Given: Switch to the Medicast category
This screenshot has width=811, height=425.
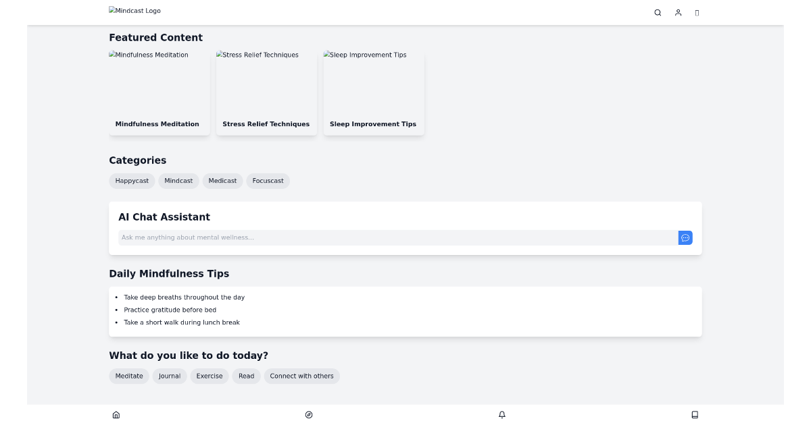Looking at the screenshot, I should click(x=222, y=181).
